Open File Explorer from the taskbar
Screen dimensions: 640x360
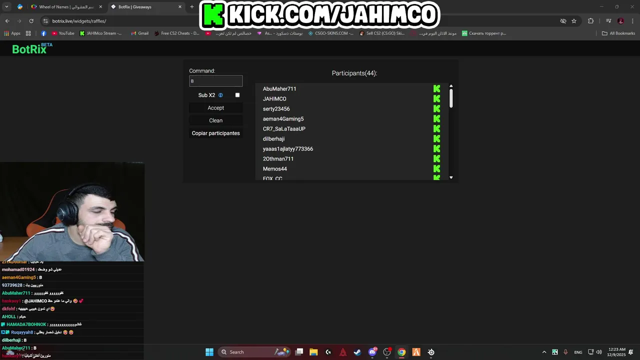point(313,352)
